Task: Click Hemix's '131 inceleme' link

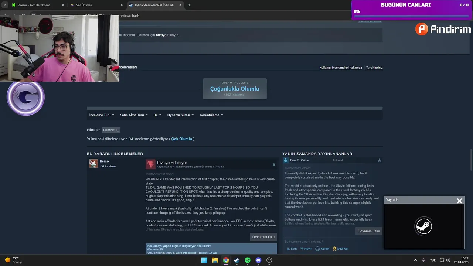Action: coord(108,166)
